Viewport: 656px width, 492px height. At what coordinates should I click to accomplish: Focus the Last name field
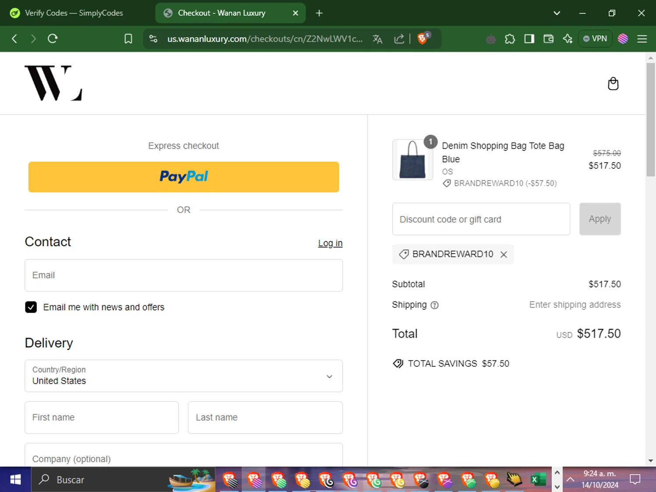[265, 418]
